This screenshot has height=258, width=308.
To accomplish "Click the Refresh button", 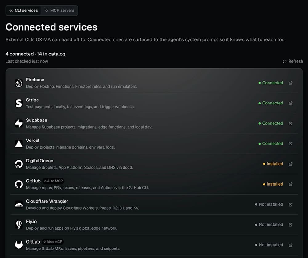I will 293,61.
